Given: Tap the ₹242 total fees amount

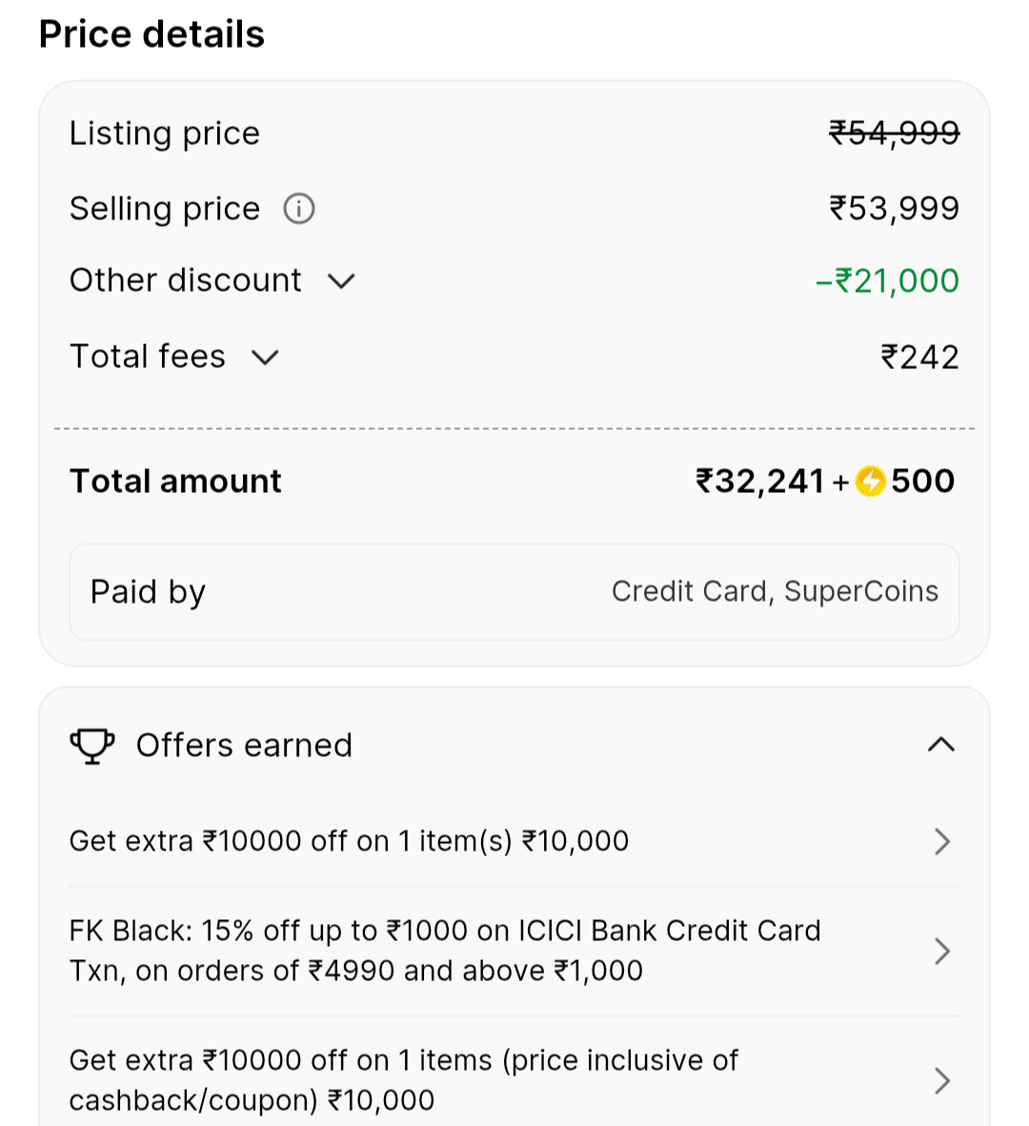Looking at the screenshot, I should point(919,358).
